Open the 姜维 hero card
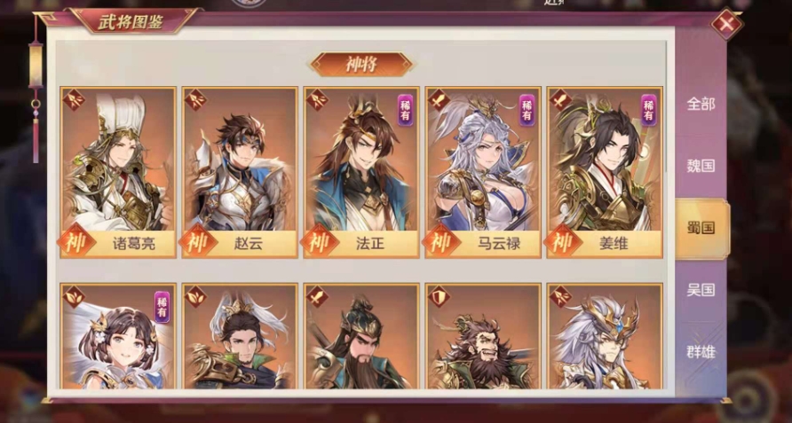This screenshot has height=423, width=792. click(x=605, y=172)
